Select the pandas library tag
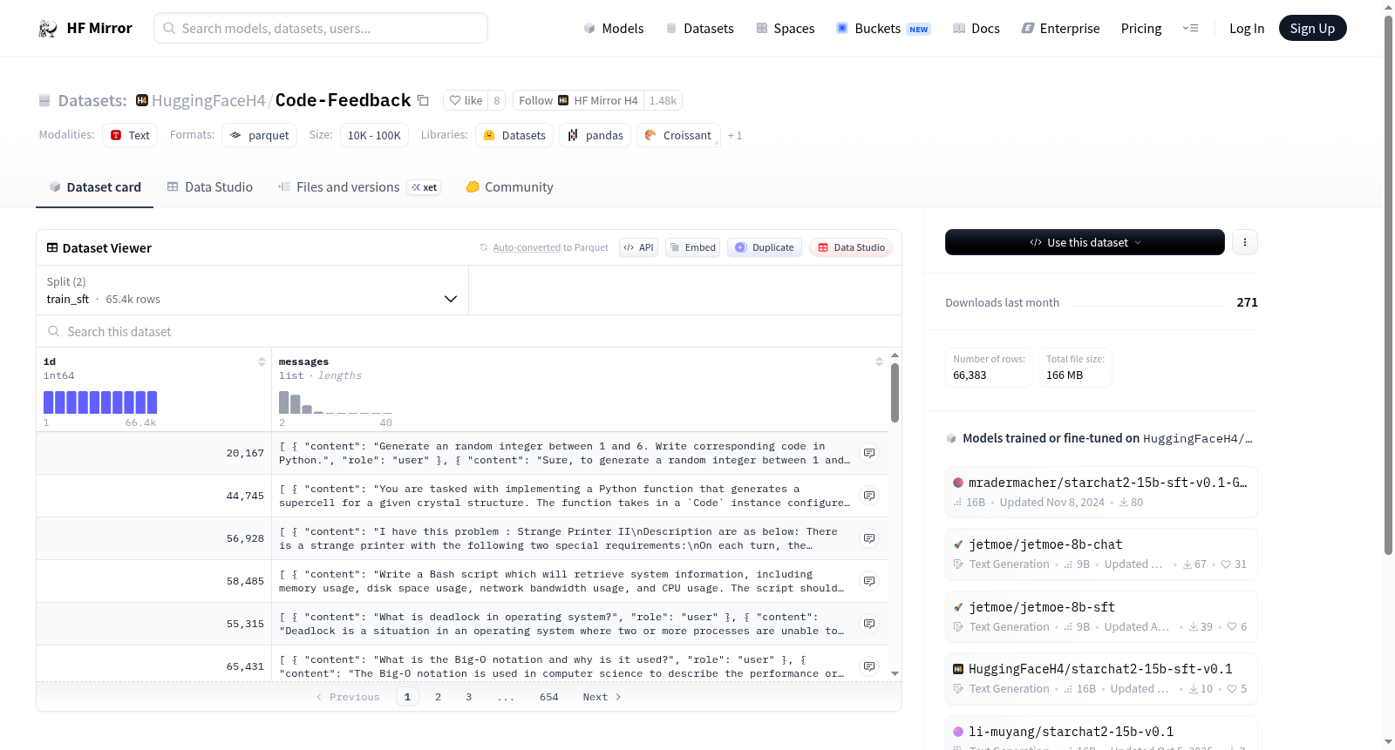This screenshot has width=1395, height=750. (x=595, y=135)
